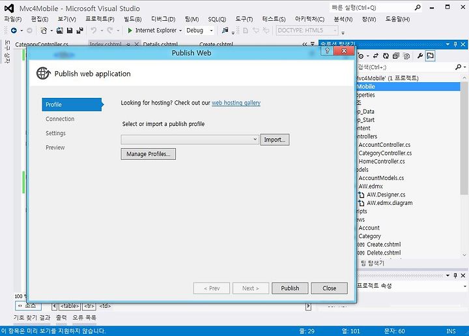Select AW.Designer.cs in Solution Explorer
The height and width of the screenshot is (336, 469).
click(x=386, y=194)
